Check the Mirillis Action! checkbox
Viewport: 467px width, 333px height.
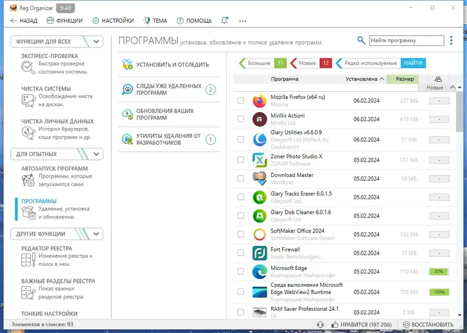pyautogui.click(x=241, y=119)
